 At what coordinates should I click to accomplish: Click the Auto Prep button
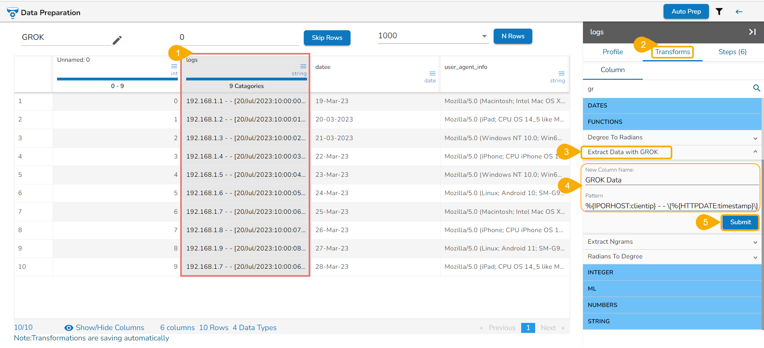(x=686, y=12)
